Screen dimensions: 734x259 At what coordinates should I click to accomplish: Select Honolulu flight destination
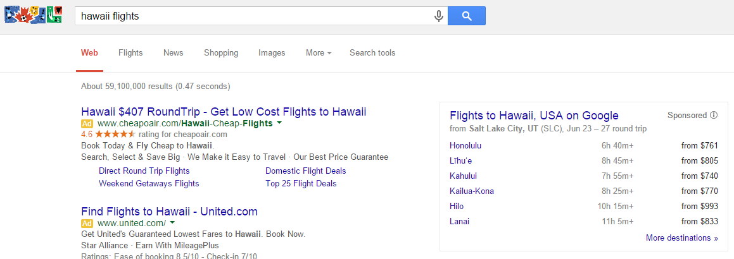pyautogui.click(x=465, y=146)
